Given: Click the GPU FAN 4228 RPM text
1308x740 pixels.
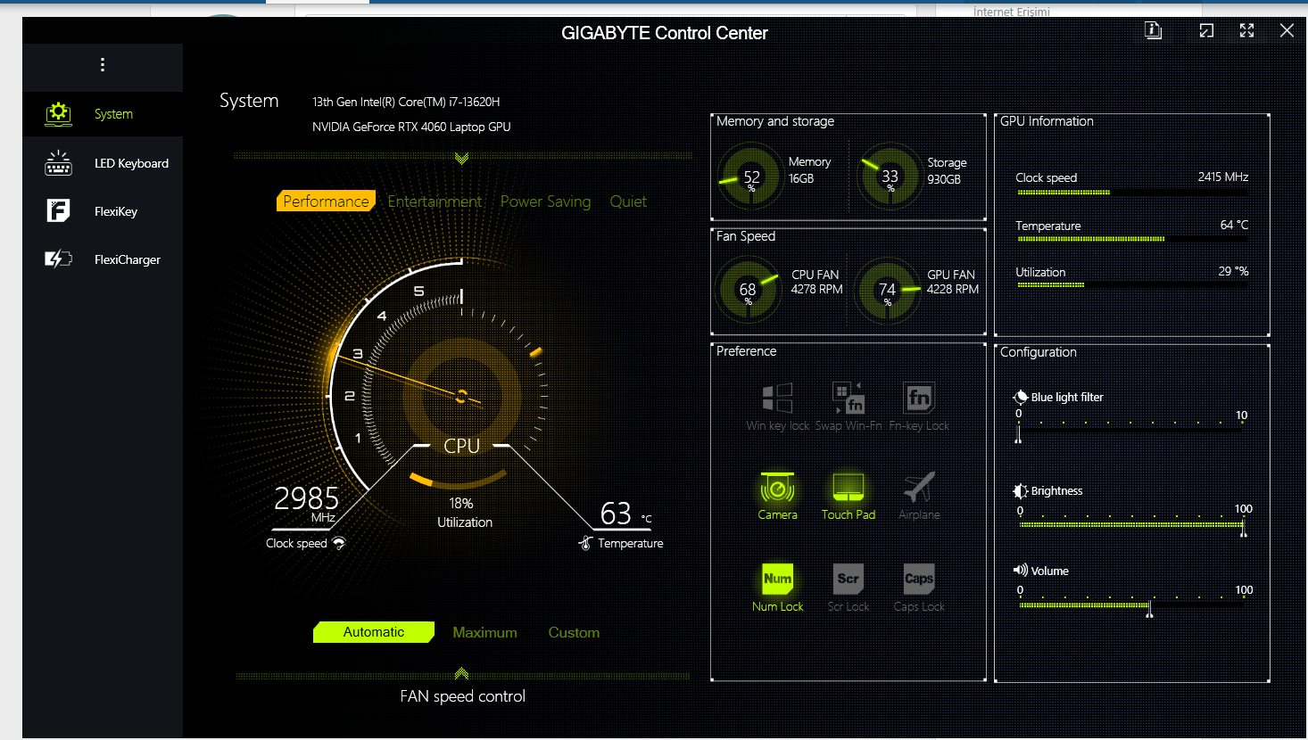Looking at the screenshot, I should point(952,282).
